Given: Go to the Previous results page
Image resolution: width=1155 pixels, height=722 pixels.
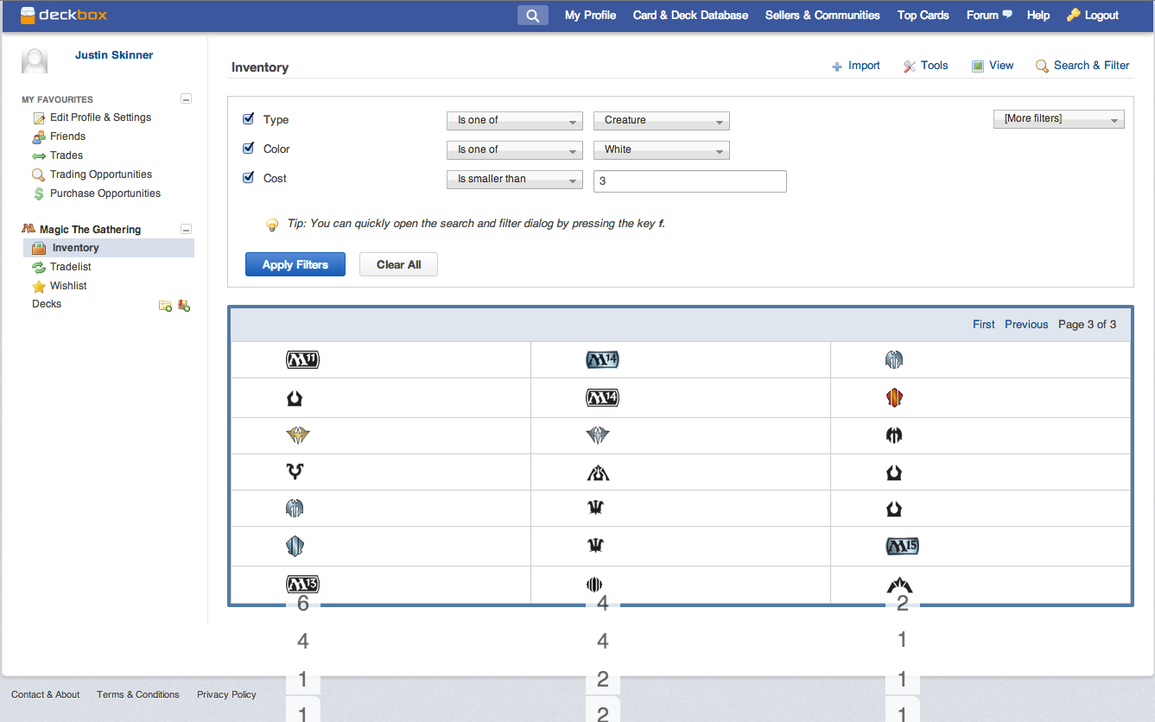Looking at the screenshot, I should (1026, 325).
